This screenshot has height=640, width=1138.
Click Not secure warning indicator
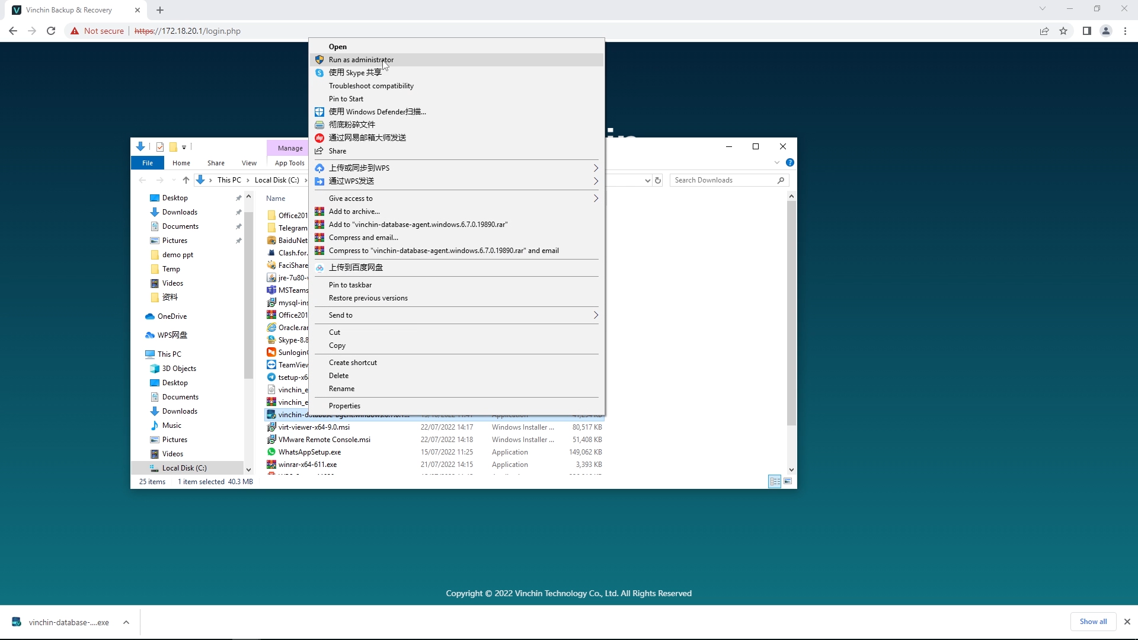coord(97,31)
